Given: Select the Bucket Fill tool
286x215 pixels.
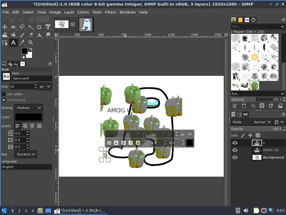Looking at the screenshot, I should (13, 35).
